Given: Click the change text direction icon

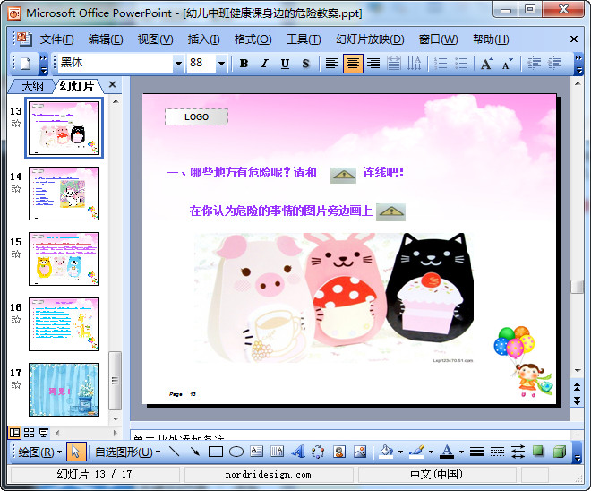Looking at the screenshot, I should pos(415,64).
